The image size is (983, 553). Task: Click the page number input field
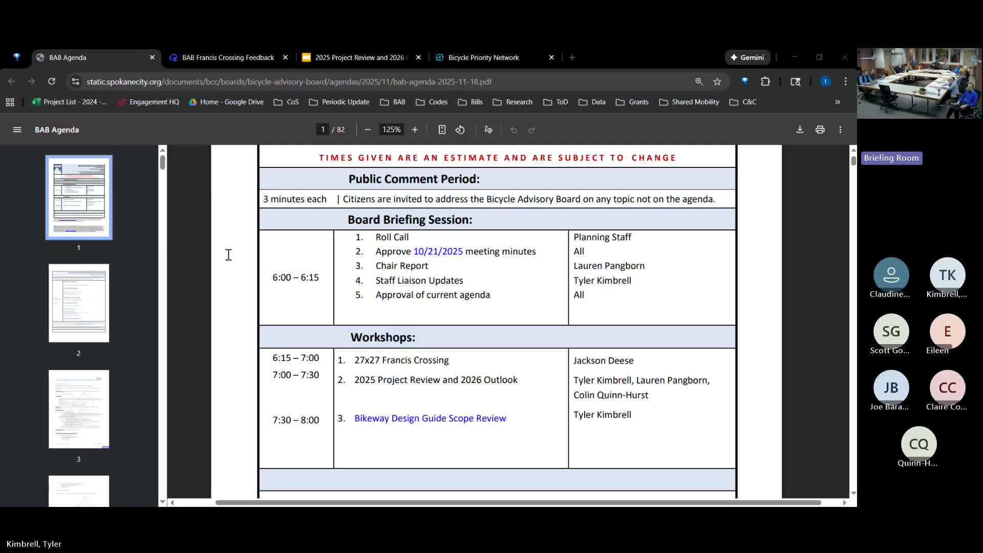pyautogui.click(x=323, y=130)
